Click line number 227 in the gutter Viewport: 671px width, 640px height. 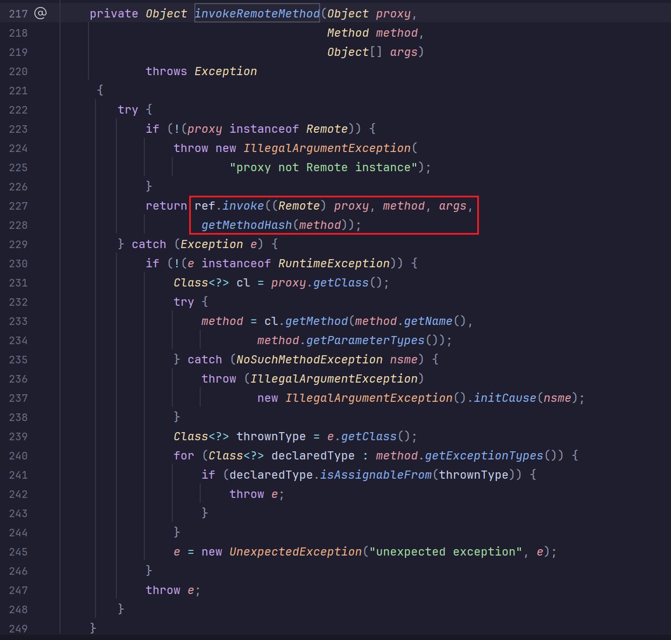(18, 206)
